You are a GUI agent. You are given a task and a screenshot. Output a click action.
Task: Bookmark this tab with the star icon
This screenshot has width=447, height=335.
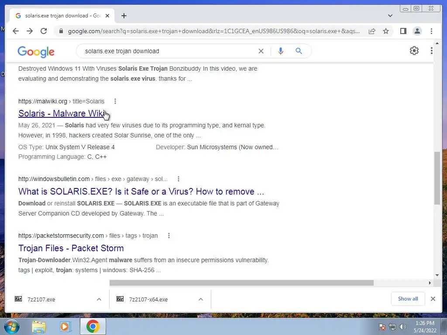point(386,31)
